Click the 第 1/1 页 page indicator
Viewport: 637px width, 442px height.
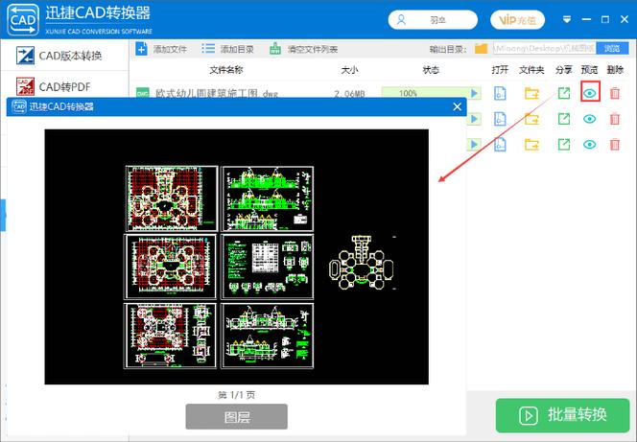pos(236,395)
